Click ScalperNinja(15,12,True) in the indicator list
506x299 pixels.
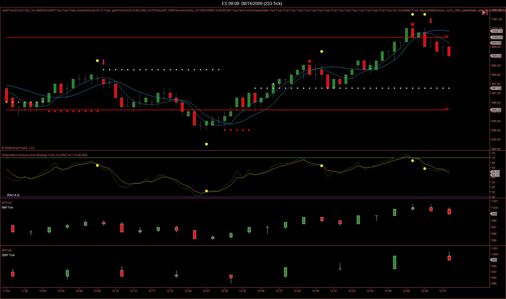[94, 10]
